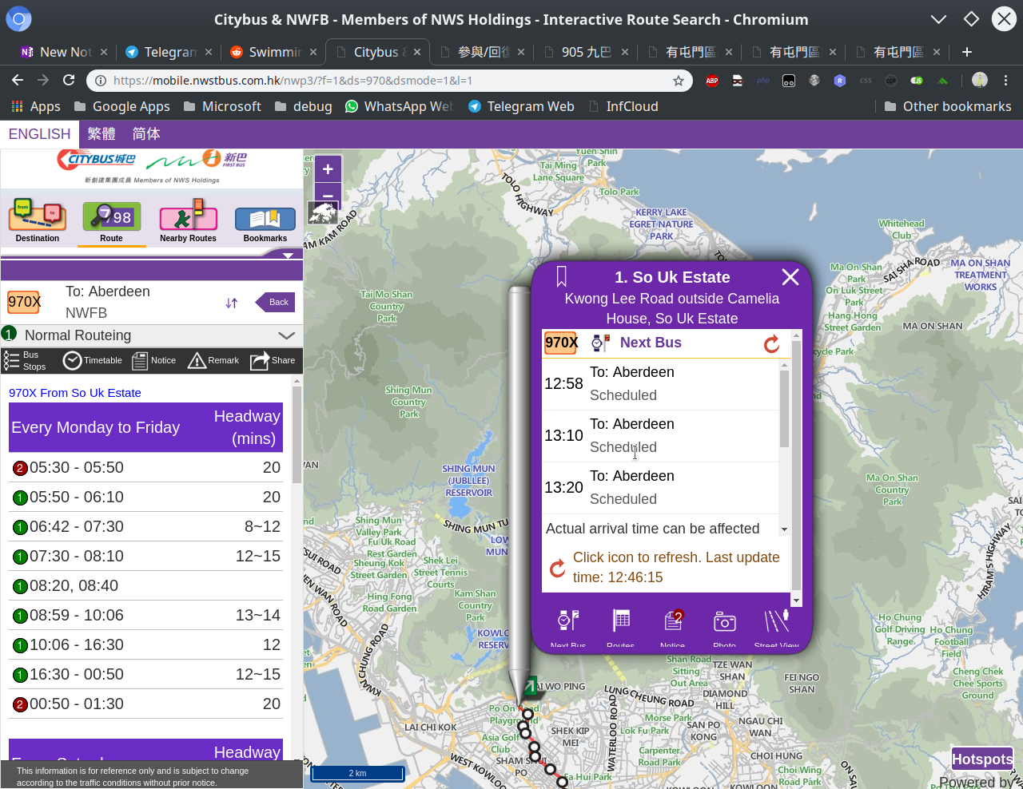Open Other bookmarks folder
This screenshot has height=789, width=1023.
pos(948,106)
